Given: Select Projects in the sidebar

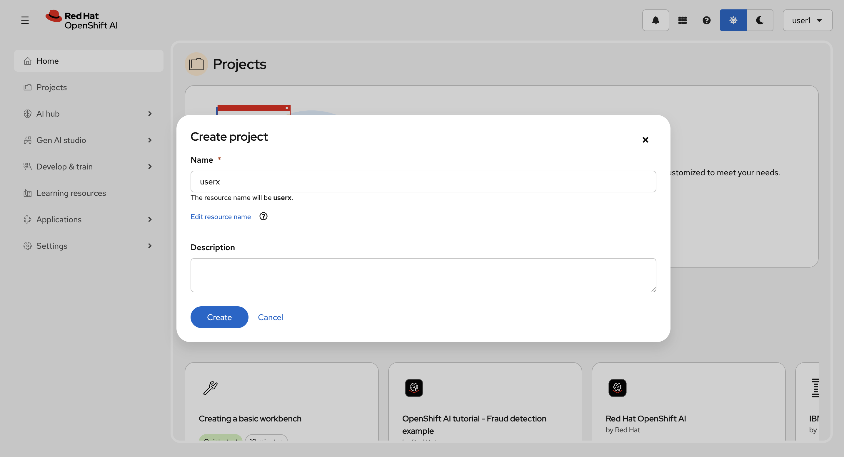Looking at the screenshot, I should click(51, 87).
